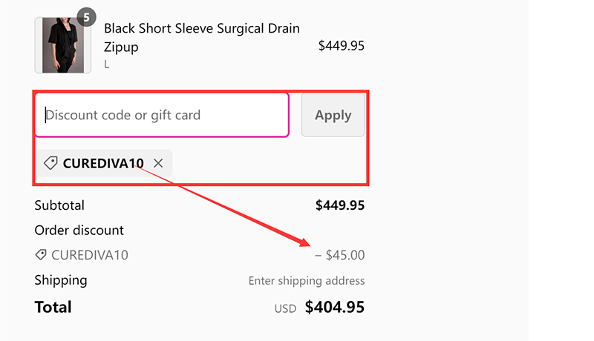
Task: Click the Enter shipping address text
Action: tap(306, 281)
